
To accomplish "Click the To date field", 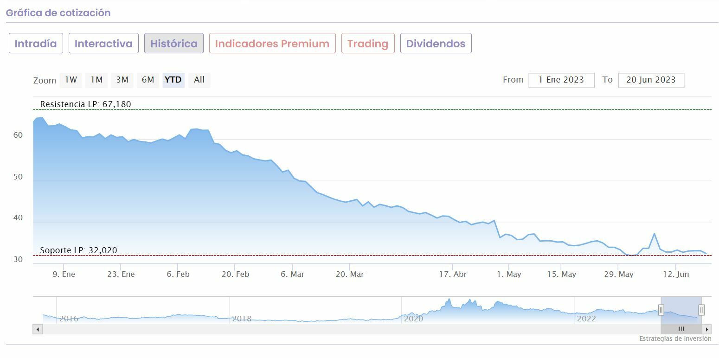I will click(651, 80).
